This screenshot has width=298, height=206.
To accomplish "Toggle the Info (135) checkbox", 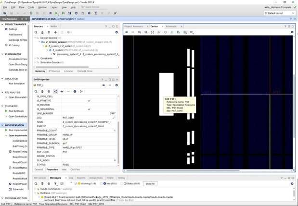I will coord(101,183).
